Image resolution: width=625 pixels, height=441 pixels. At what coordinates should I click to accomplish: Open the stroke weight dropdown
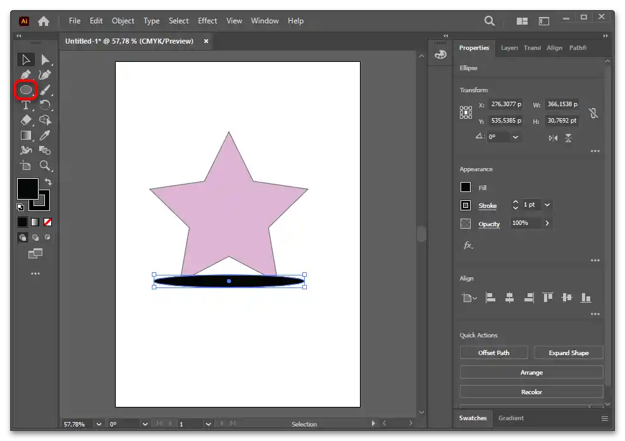point(547,205)
